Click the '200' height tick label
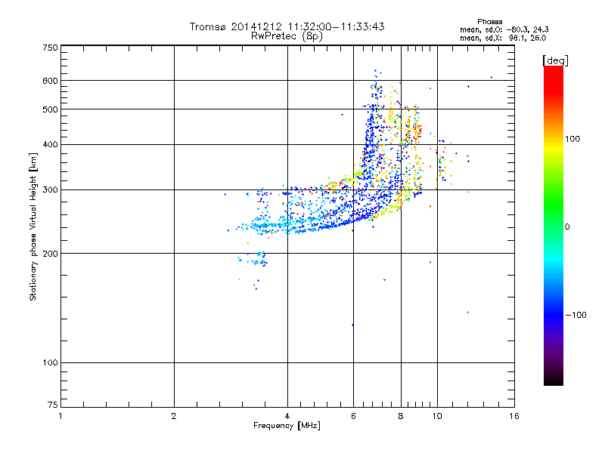This screenshot has height=453, width=605. [x=51, y=253]
